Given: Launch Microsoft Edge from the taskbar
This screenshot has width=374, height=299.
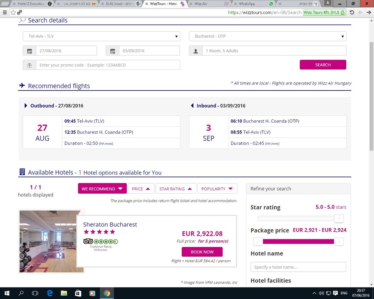Looking at the screenshot, I should pyautogui.click(x=50, y=293).
